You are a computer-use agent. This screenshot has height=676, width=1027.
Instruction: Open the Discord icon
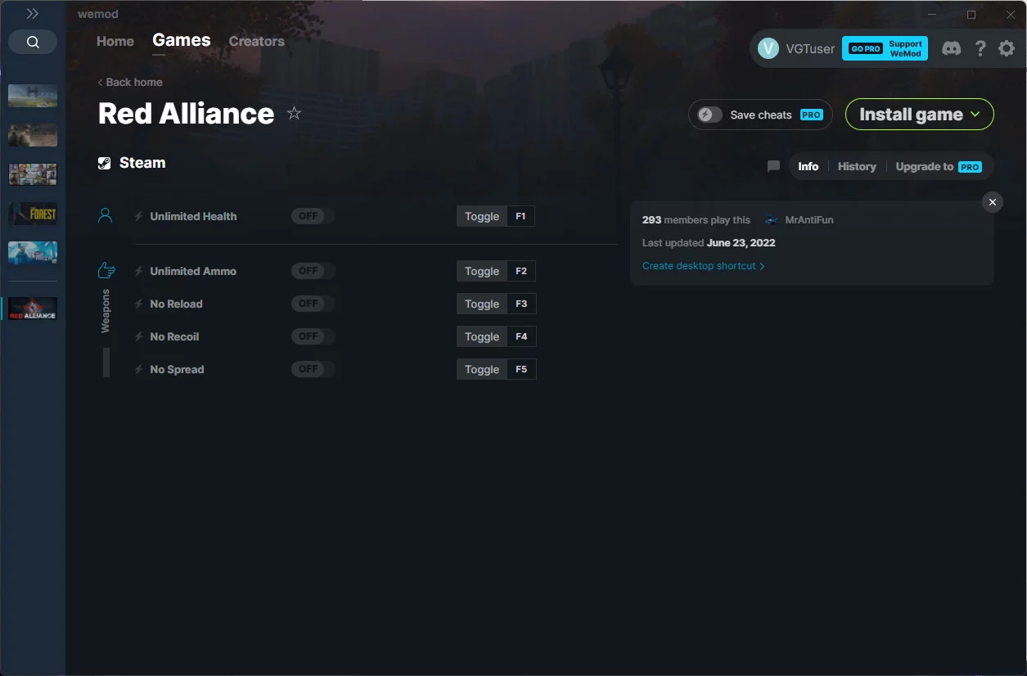951,48
